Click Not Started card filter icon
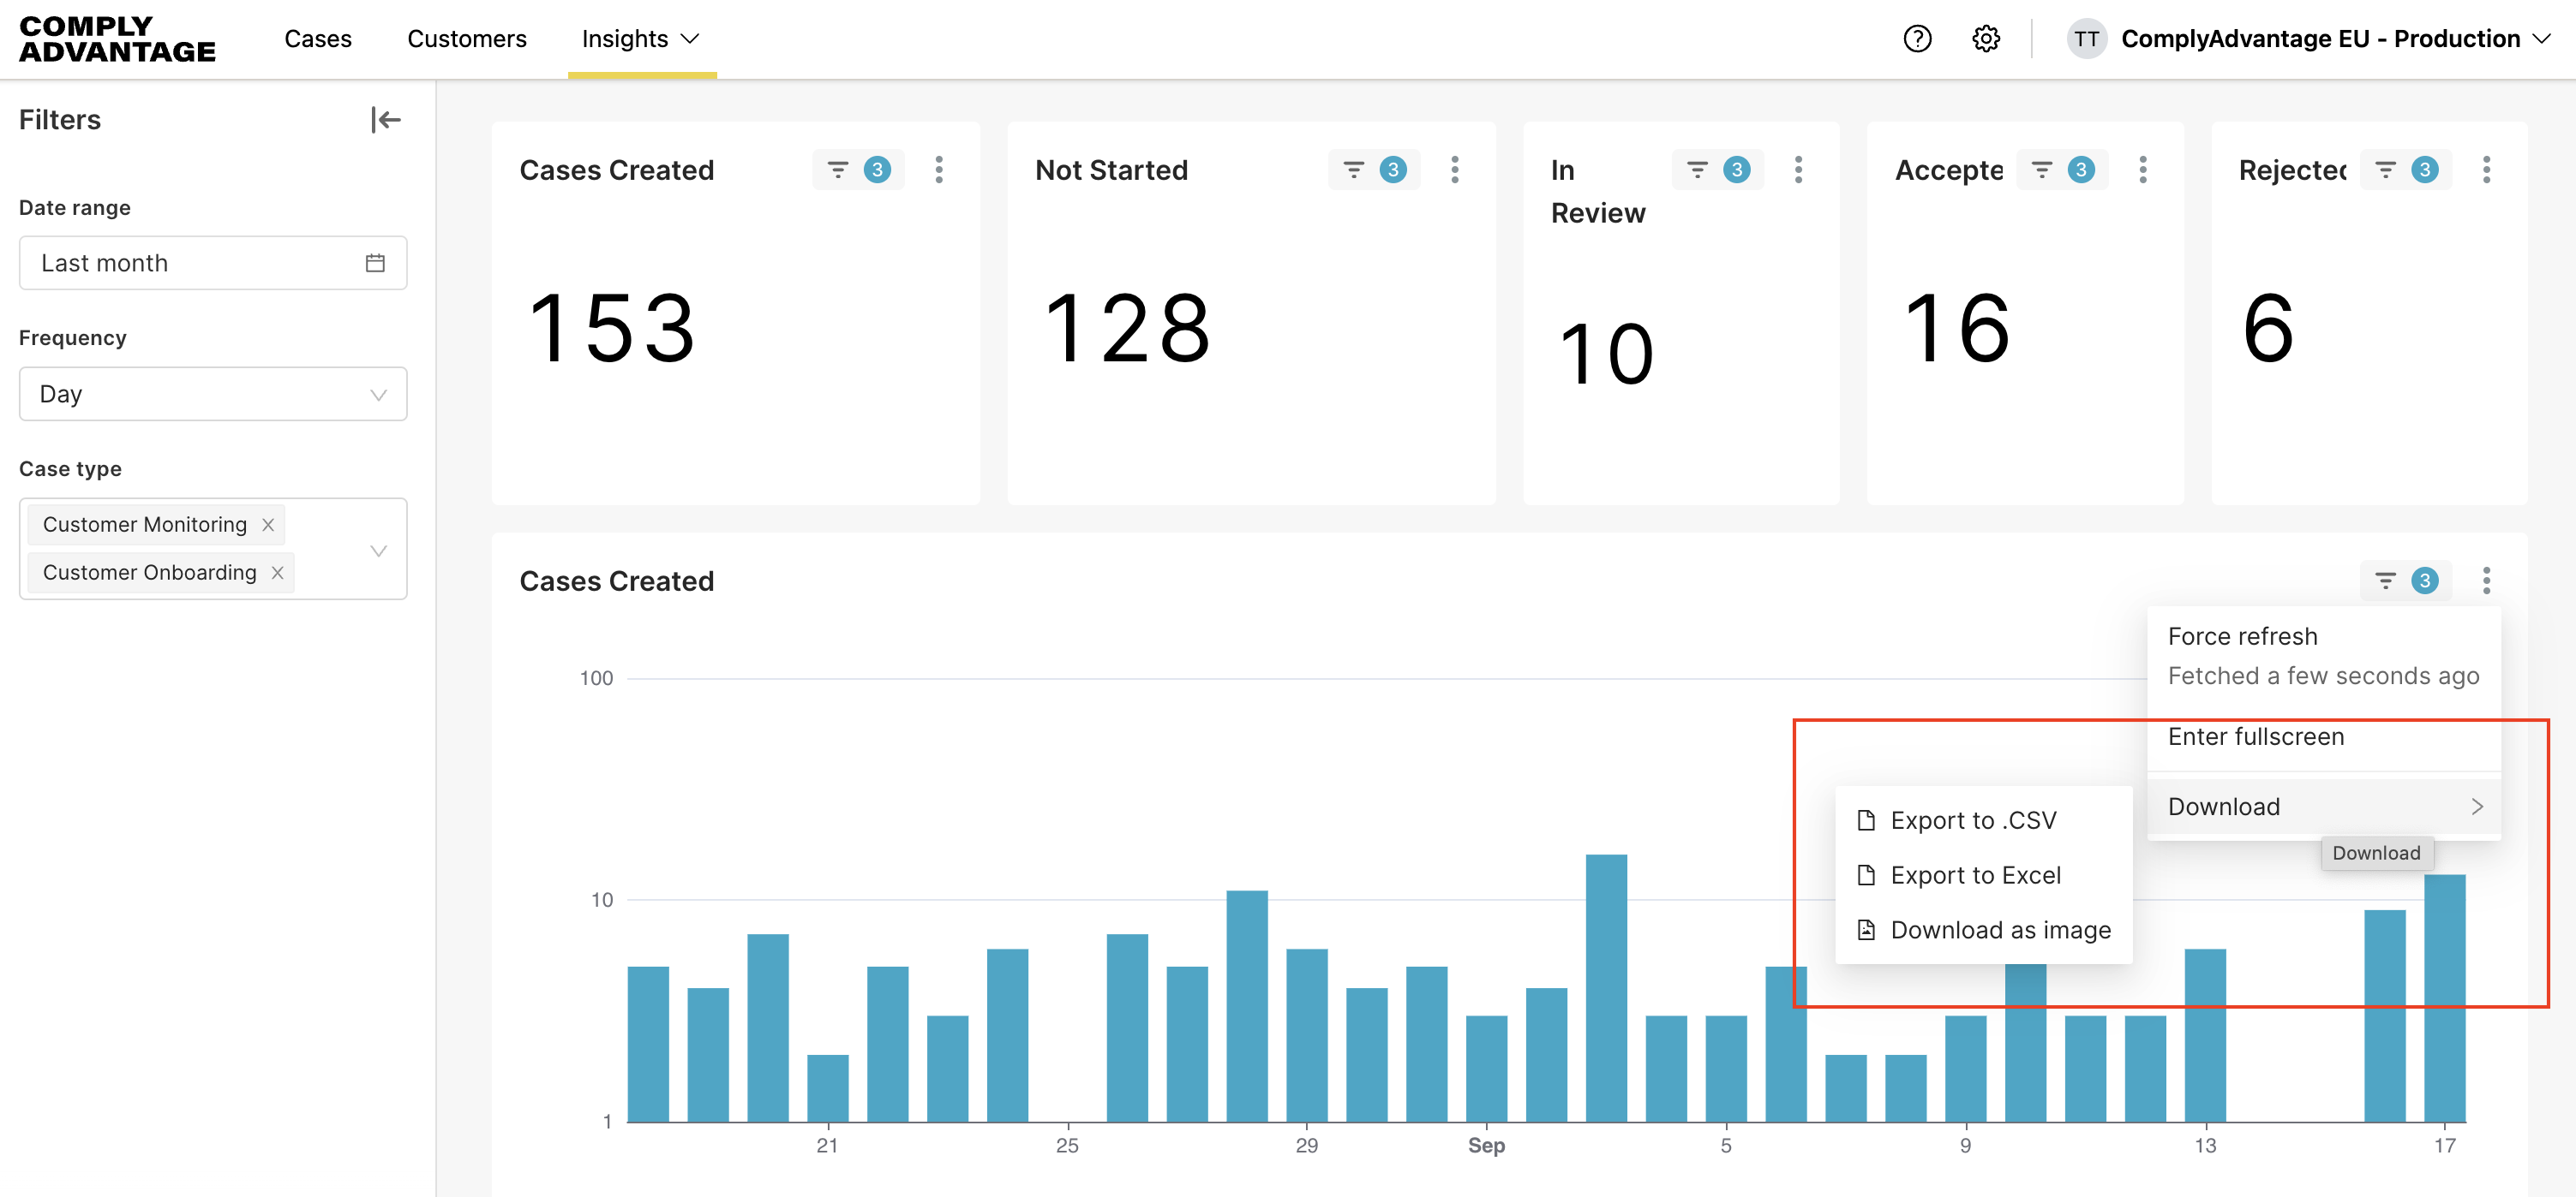 click(x=1353, y=170)
